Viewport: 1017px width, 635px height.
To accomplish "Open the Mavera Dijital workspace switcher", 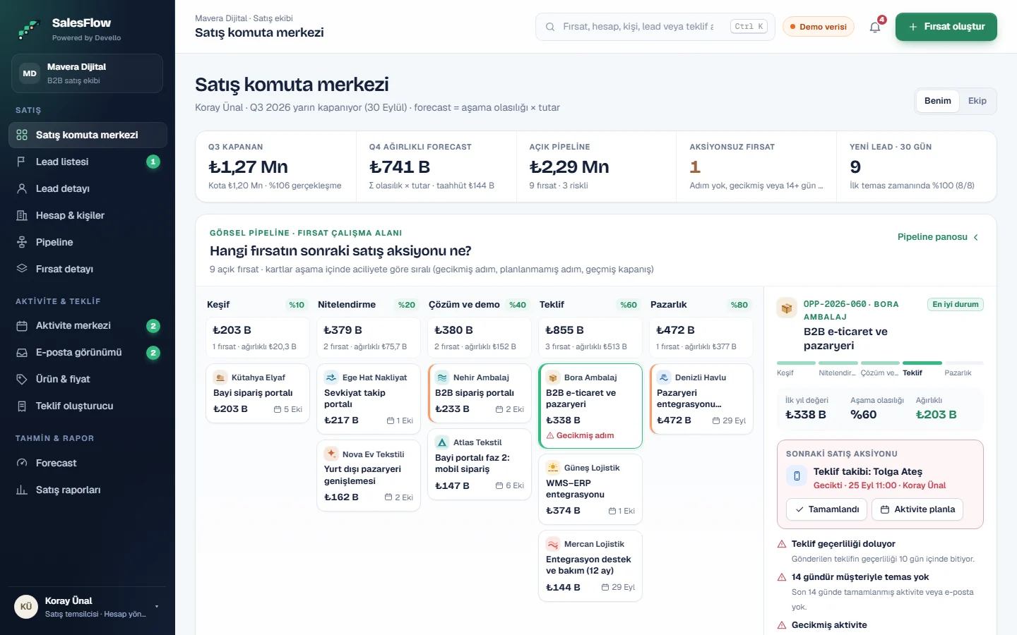I will tap(88, 73).
